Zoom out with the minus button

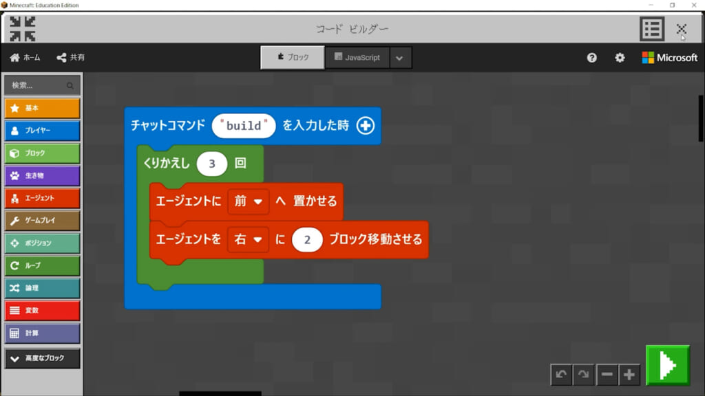(607, 375)
